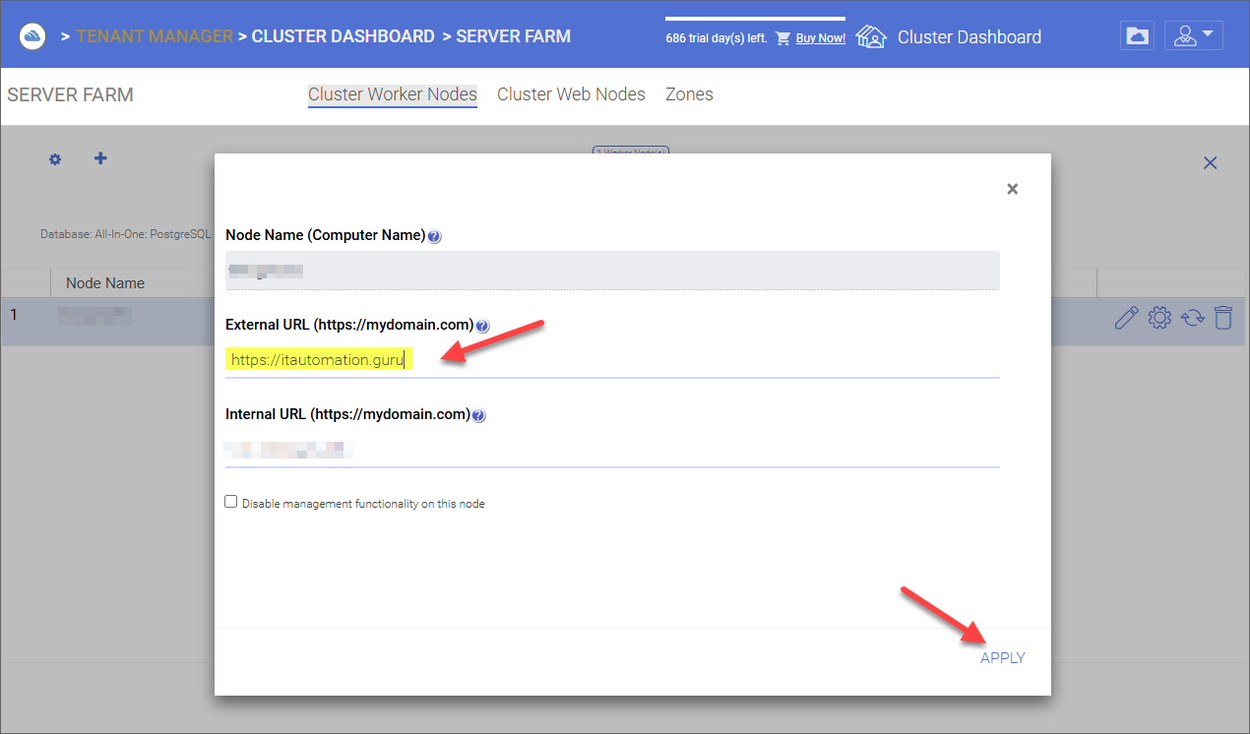Expand the user account dropdown
This screenshot has width=1250, height=734.
point(1194,36)
